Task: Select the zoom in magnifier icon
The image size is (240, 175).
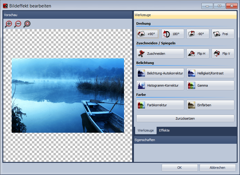Action: [8, 24]
